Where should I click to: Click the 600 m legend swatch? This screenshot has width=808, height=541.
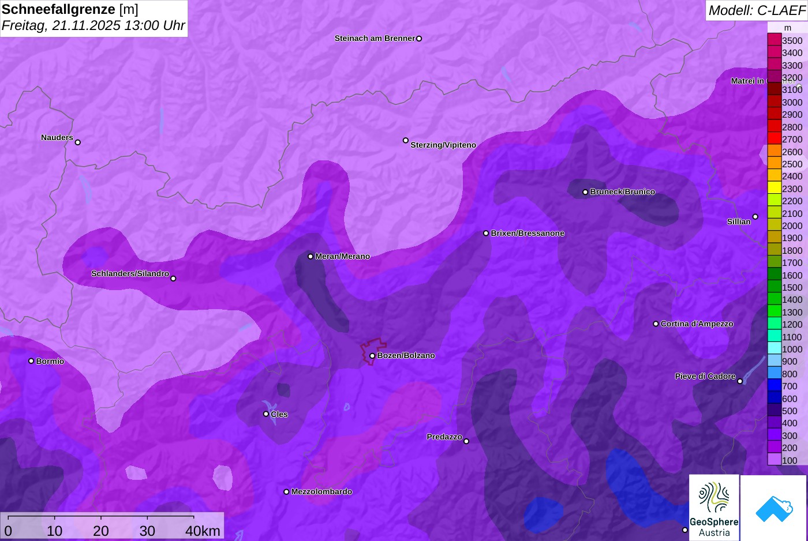(x=774, y=398)
